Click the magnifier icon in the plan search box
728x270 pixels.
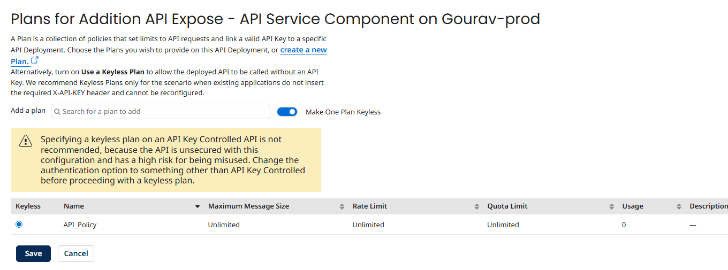point(57,112)
